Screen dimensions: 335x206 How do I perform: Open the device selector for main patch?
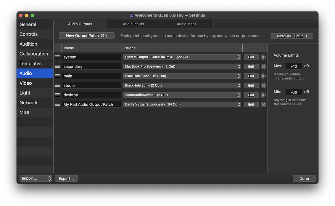(x=182, y=76)
